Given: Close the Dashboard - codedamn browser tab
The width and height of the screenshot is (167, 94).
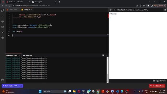Looking at the screenshot, I should 29,2.
